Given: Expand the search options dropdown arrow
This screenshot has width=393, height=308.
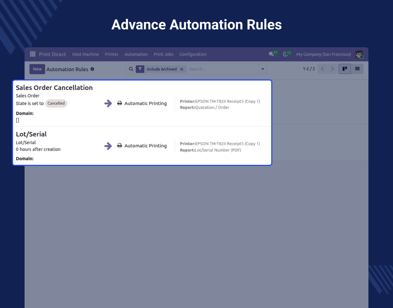Looking at the screenshot, I should [262, 69].
